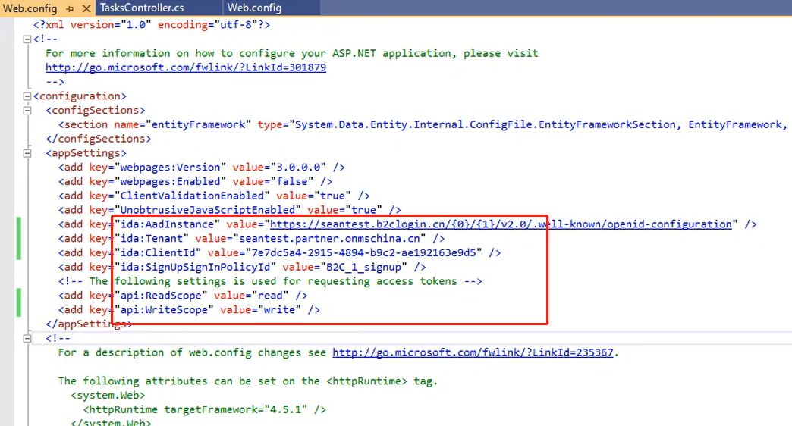The height and width of the screenshot is (426, 792).
Task: Click the "requesting access tokens" comment line
Action: pyautogui.click(x=270, y=281)
